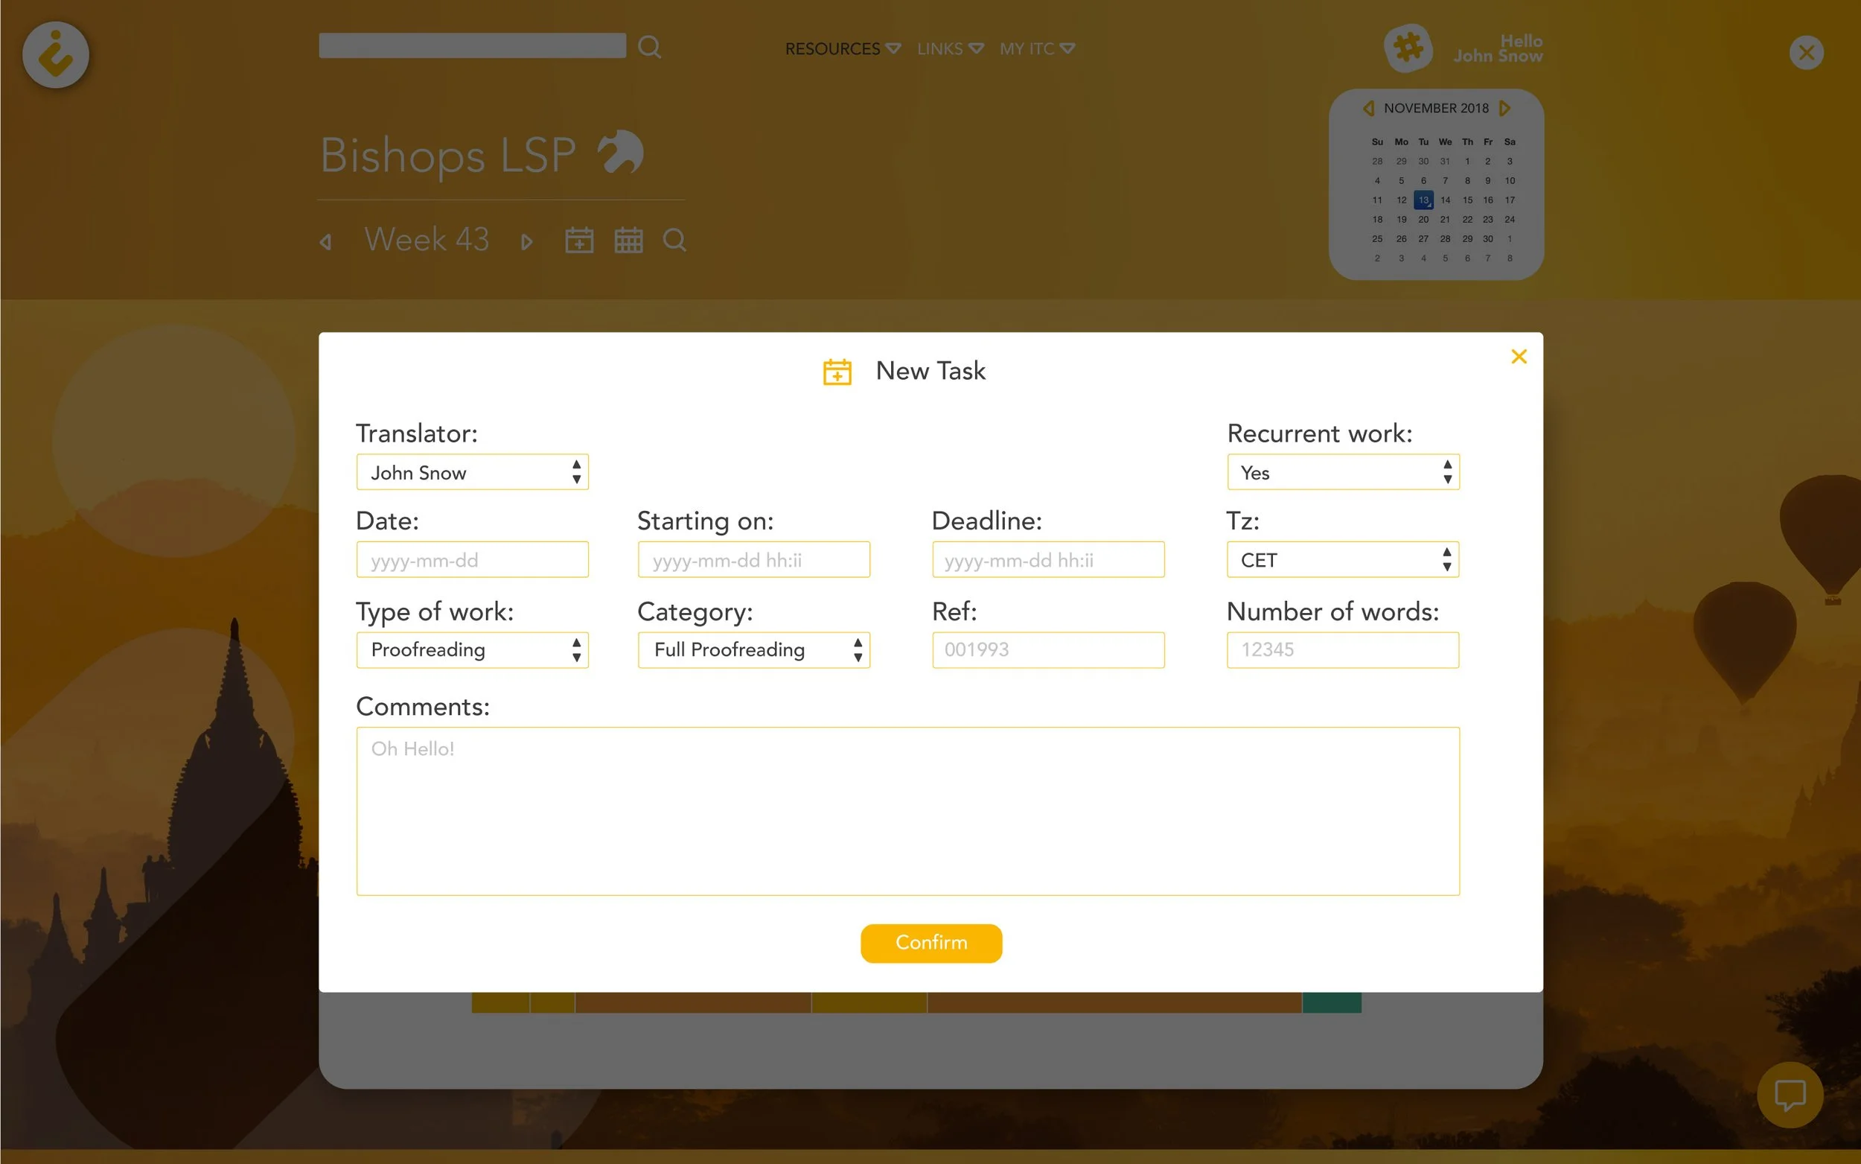Click the NOVEMBER 2018 calendar heading
Image resolution: width=1861 pixels, height=1164 pixels.
point(1435,109)
